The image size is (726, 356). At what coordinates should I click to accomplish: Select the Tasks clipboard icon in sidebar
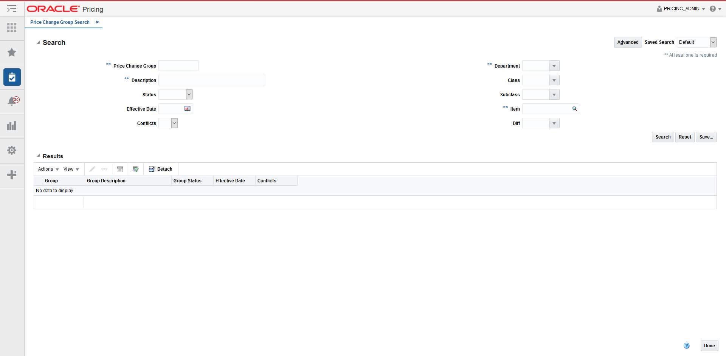[x=12, y=77]
